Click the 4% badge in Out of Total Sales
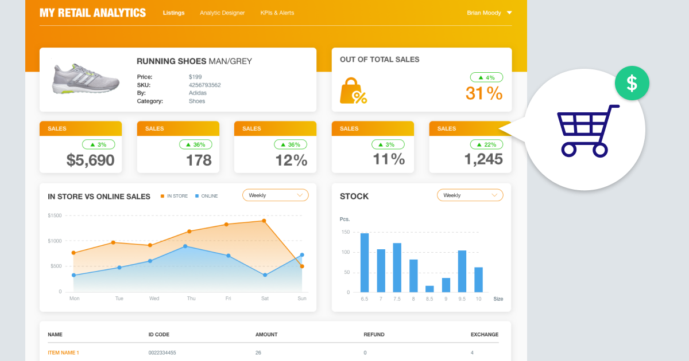689x361 pixels. coord(486,77)
